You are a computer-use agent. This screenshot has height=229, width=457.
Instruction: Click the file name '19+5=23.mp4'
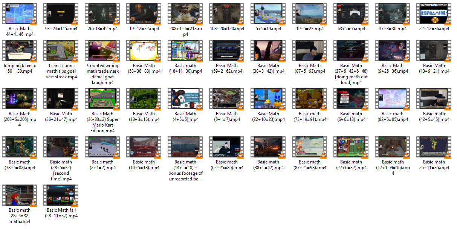(310, 29)
